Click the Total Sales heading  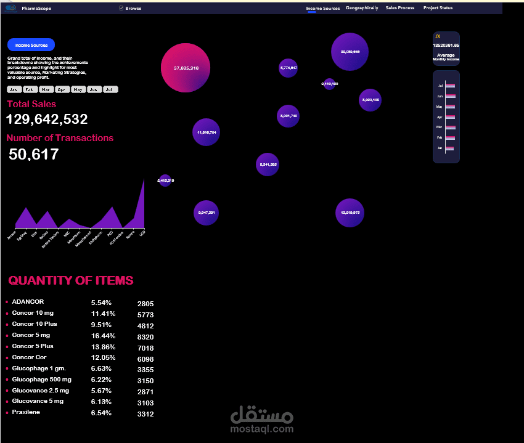31,104
